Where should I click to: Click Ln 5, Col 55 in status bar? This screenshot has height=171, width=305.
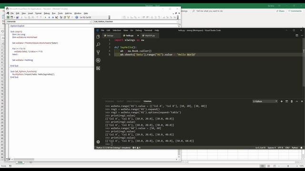point(260,148)
